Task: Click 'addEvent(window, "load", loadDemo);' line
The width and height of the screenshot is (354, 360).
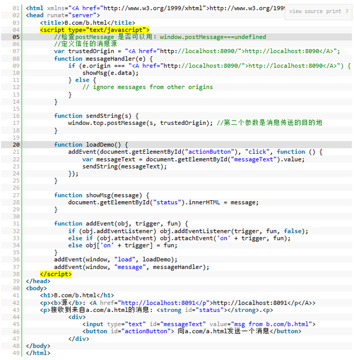Action: point(116,260)
